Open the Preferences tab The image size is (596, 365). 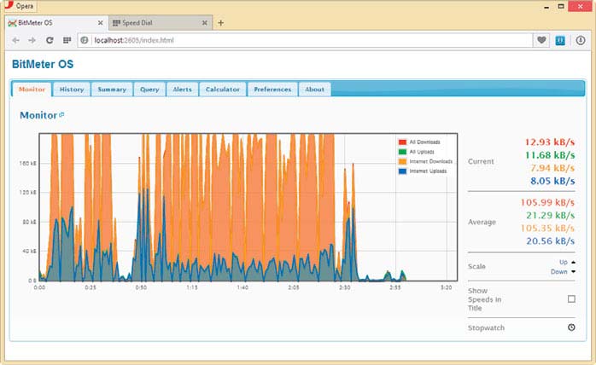[272, 90]
